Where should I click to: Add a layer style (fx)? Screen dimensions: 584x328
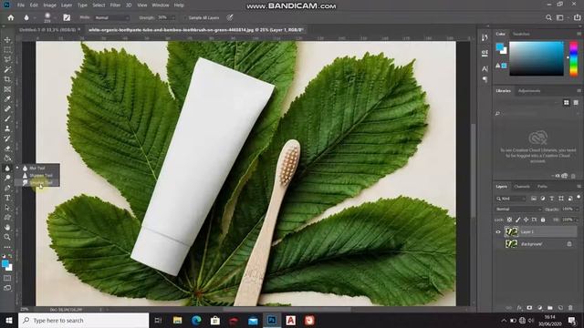pyautogui.click(x=519, y=308)
